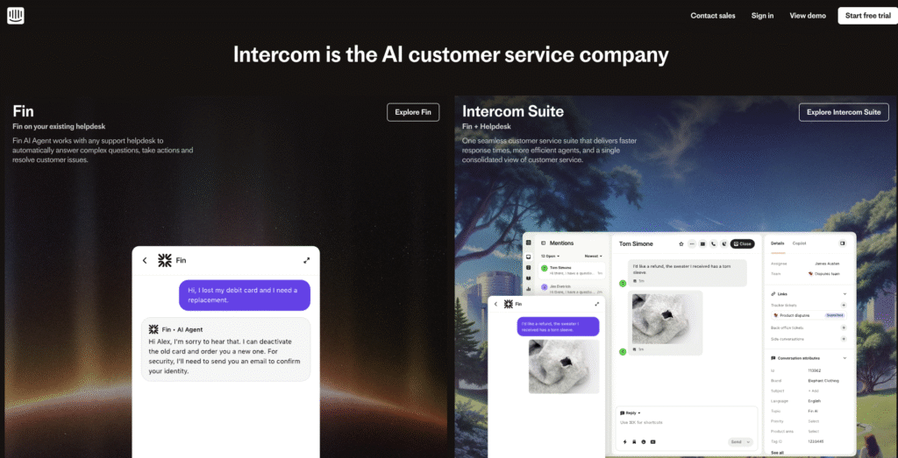Click the phone call icon

pyautogui.click(x=713, y=243)
